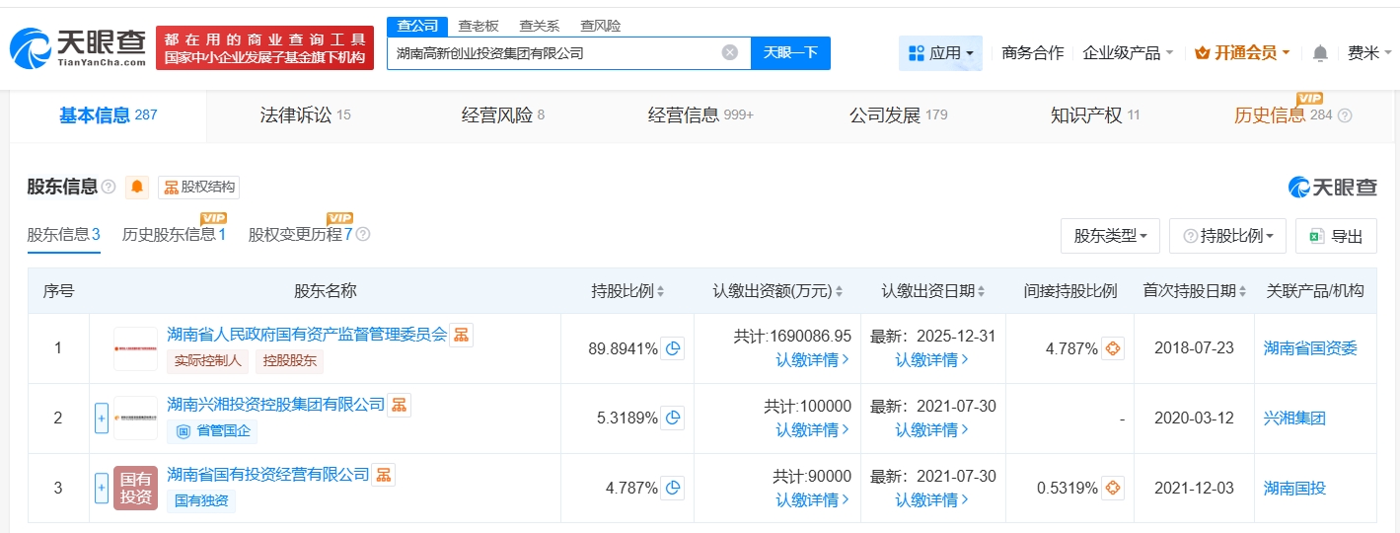Image resolution: width=1400 pixels, height=533 pixels.
Task: Open pie chart icon for the 89.8941% shareholding
Action: [x=672, y=348]
